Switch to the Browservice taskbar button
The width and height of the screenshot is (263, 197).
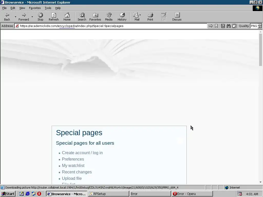67,194
